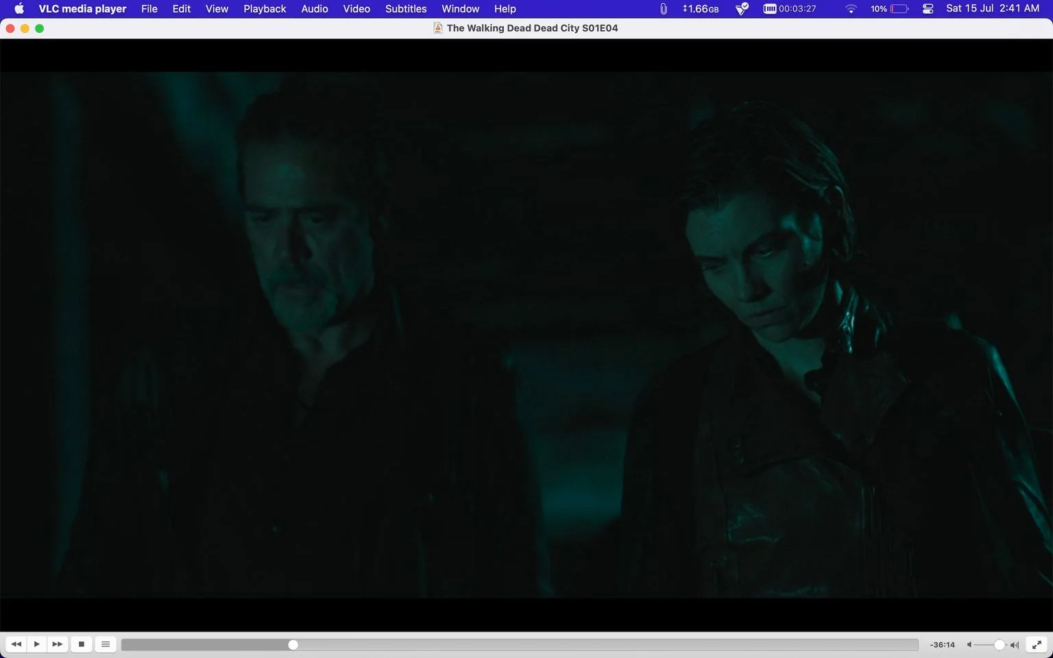Click the seek bar position knob
The height and width of the screenshot is (658, 1053).
click(x=293, y=645)
